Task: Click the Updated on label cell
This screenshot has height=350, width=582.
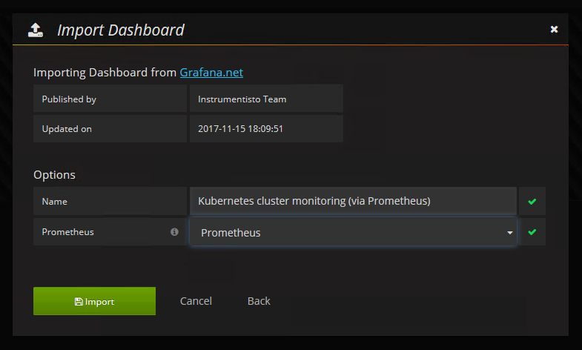Action: pyautogui.click(x=110, y=129)
